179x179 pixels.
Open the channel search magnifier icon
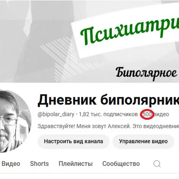point(157,164)
